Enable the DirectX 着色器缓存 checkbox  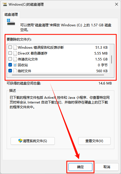(10, 53)
